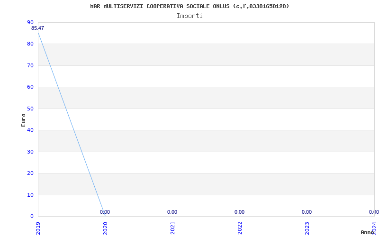Select the 85.47 data label
This screenshot has height=237, width=379.
37,28
